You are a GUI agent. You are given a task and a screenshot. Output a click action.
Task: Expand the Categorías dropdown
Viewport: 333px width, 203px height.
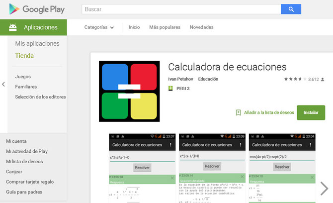(99, 27)
